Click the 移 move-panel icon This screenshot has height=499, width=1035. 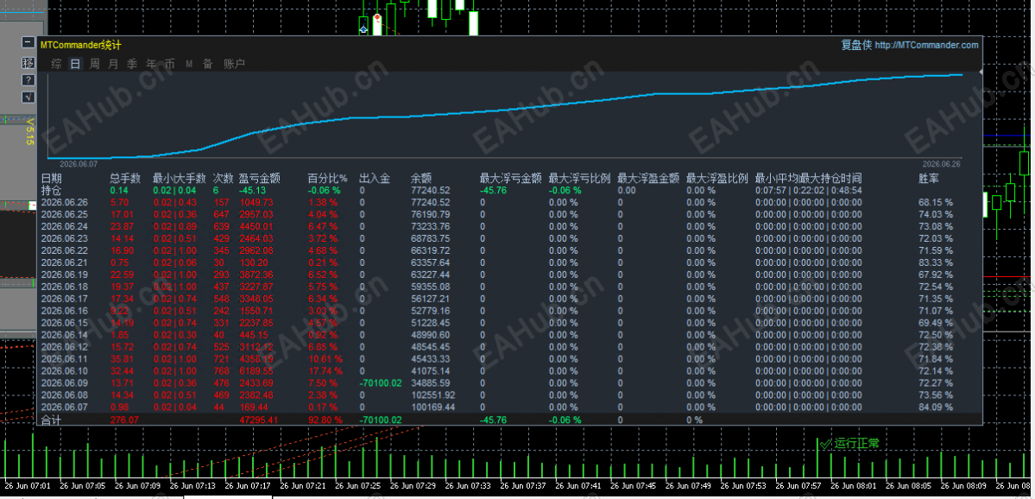[x=28, y=62]
